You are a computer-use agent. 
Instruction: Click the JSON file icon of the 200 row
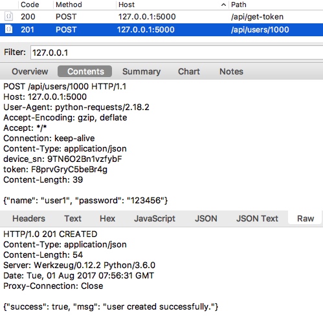(9, 16)
